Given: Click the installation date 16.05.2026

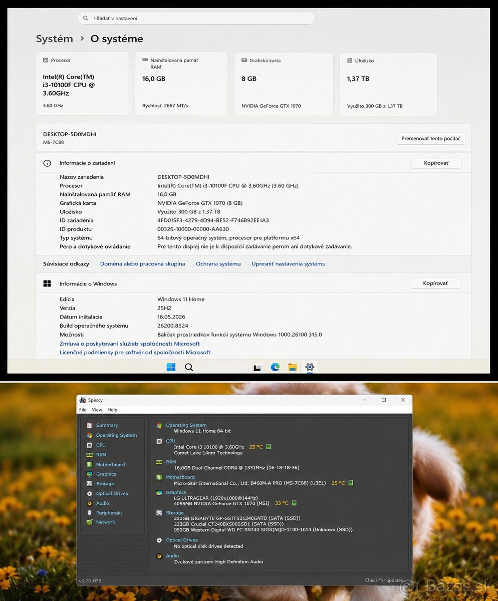Looking at the screenshot, I should (171, 317).
